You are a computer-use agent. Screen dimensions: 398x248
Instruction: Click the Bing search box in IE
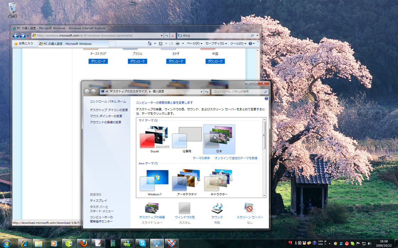[214, 36]
